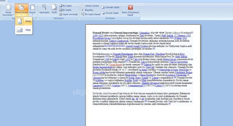Expand the Yönlendirme orientation dropdown
This screenshot has height=126, width=233.
[x=22, y=10]
